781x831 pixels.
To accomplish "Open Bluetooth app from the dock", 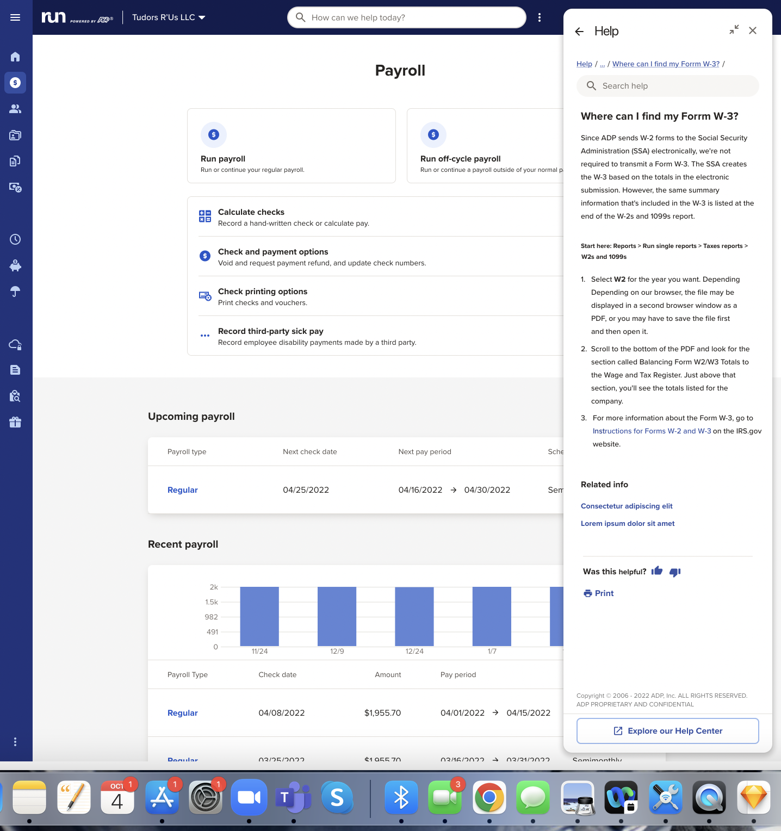I will click(x=401, y=797).
